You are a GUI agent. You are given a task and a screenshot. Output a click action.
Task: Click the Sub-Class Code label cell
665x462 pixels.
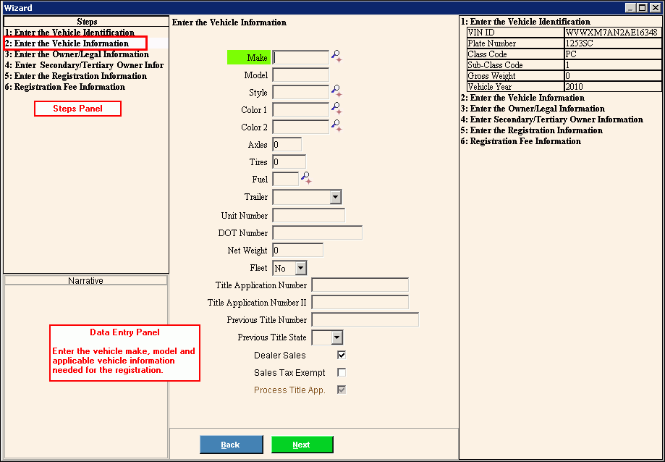[x=515, y=65]
